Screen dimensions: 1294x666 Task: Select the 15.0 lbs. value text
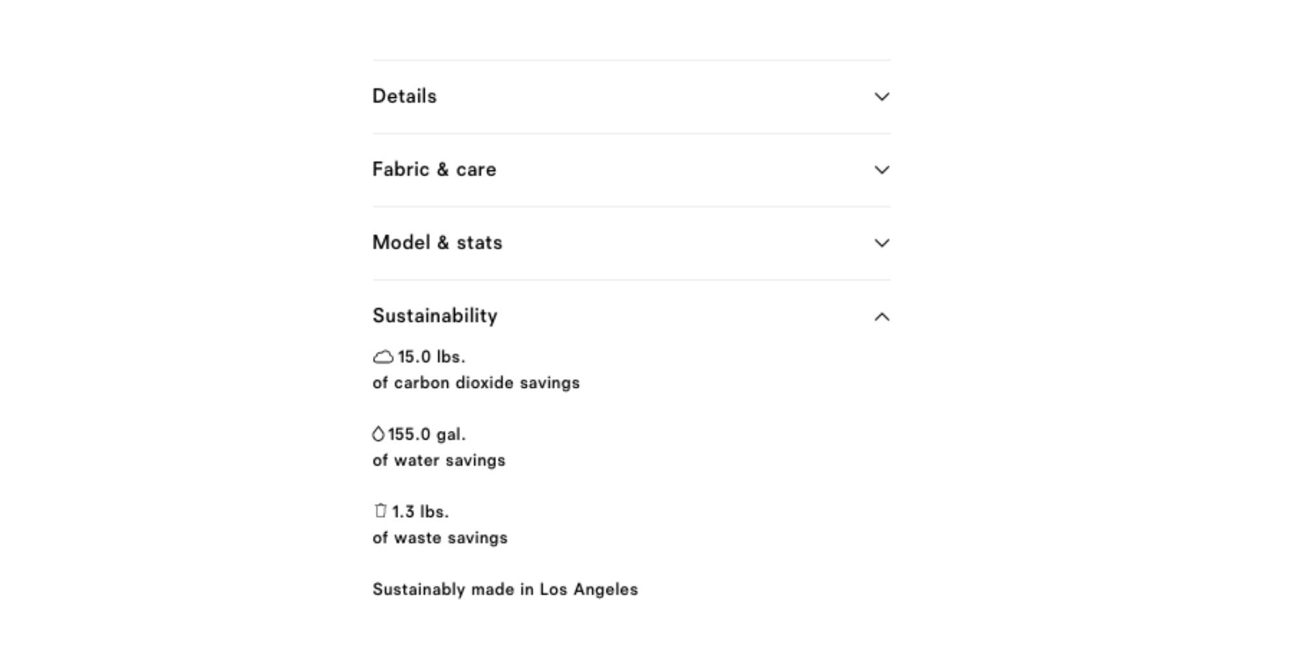click(x=431, y=357)
